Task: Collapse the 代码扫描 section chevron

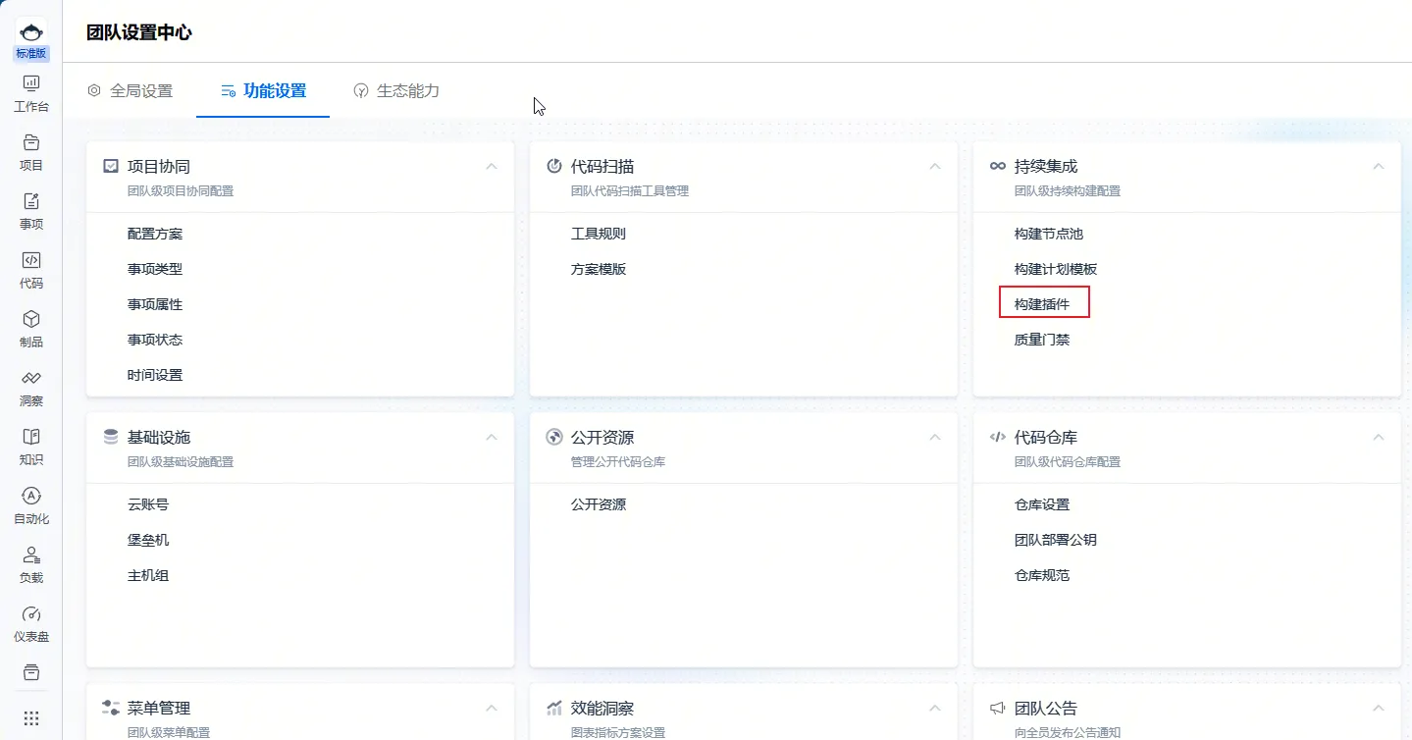Action: (x=935, y=167)
